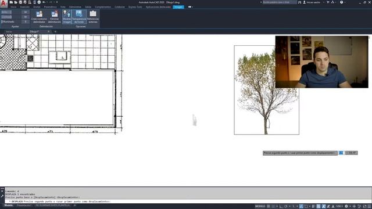The image size is (372, 209).
Task: Click the binoculars search icon in title bar
Action: pyautogui.click(x=300, y=2)
